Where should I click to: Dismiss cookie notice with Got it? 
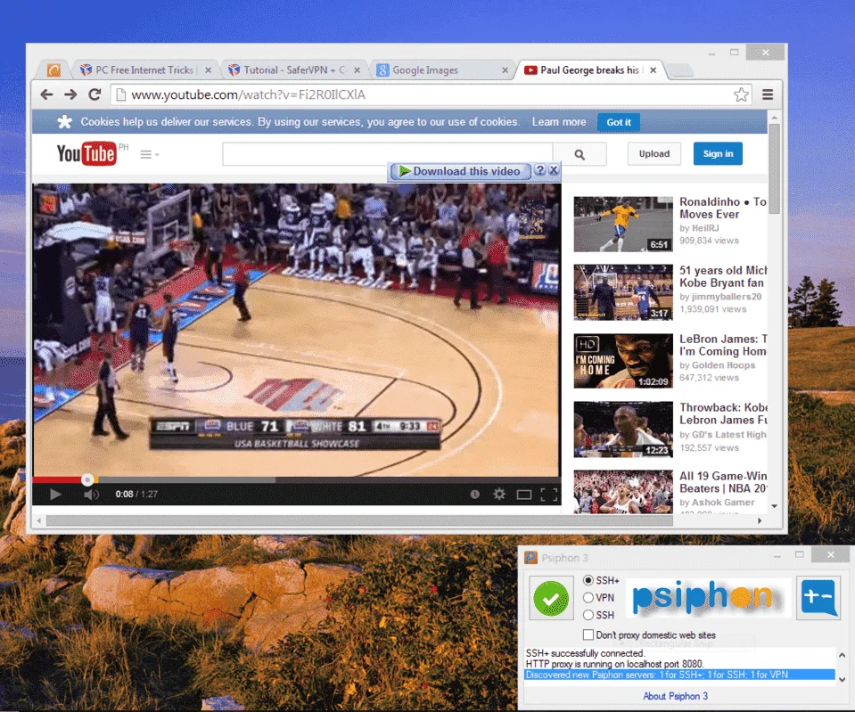point(619,122)
